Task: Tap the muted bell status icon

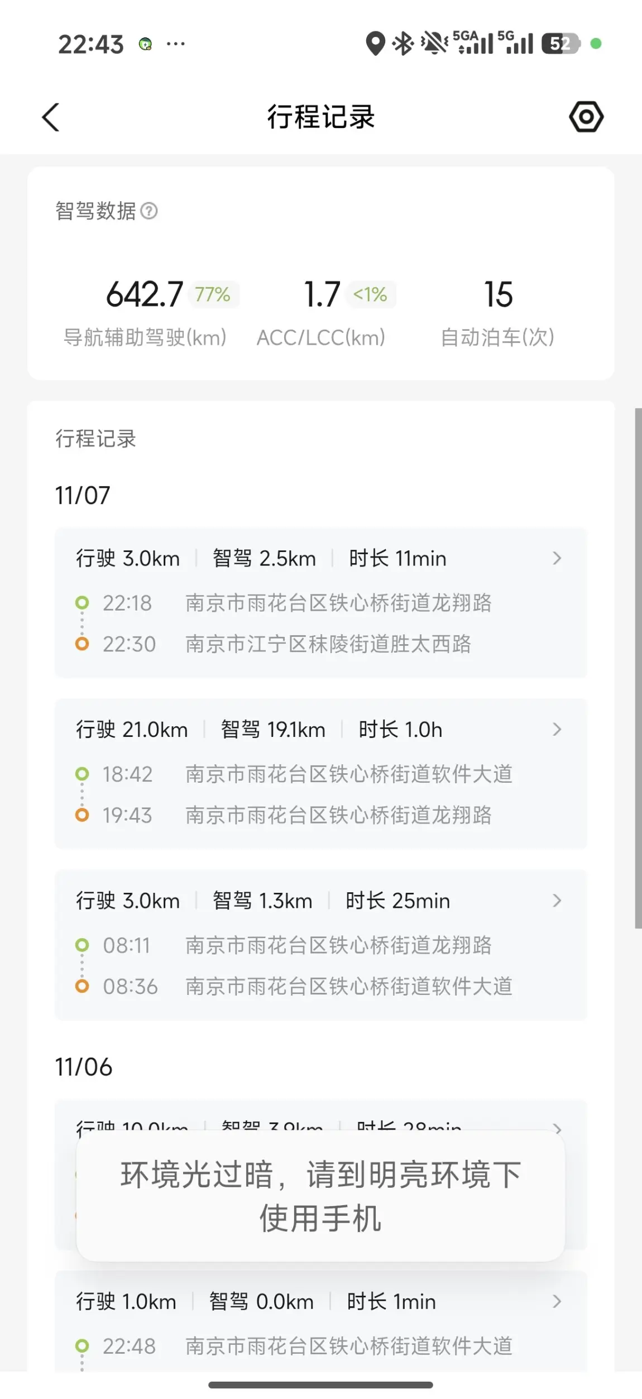Action: [x=434, y=44]
